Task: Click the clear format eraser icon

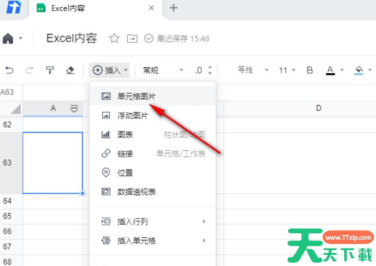Action: click(x=70, y=70)
